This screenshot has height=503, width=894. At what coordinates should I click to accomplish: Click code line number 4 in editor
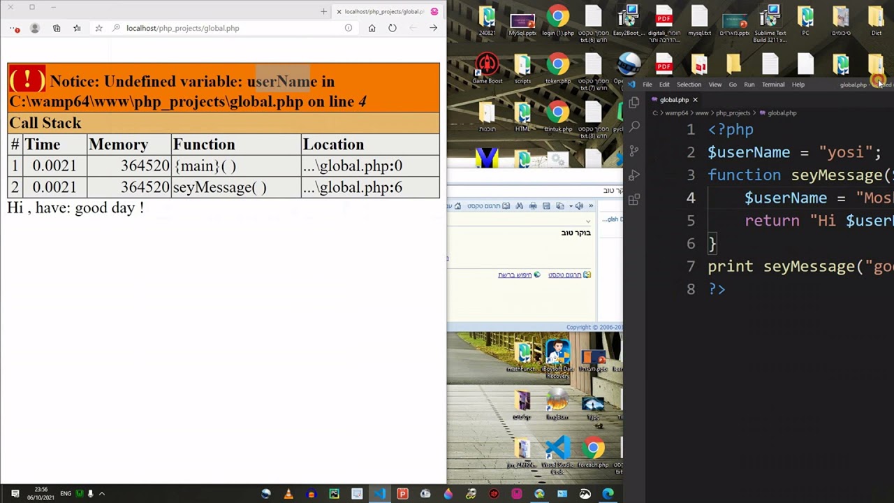click(x=691, y=198)
